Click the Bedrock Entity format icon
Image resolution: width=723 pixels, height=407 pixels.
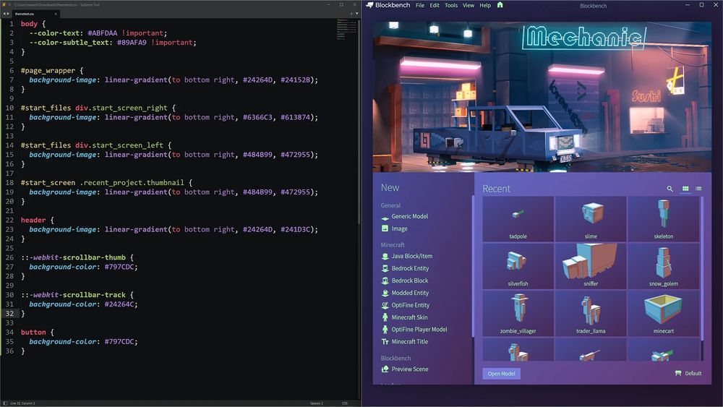coord(385,268)
